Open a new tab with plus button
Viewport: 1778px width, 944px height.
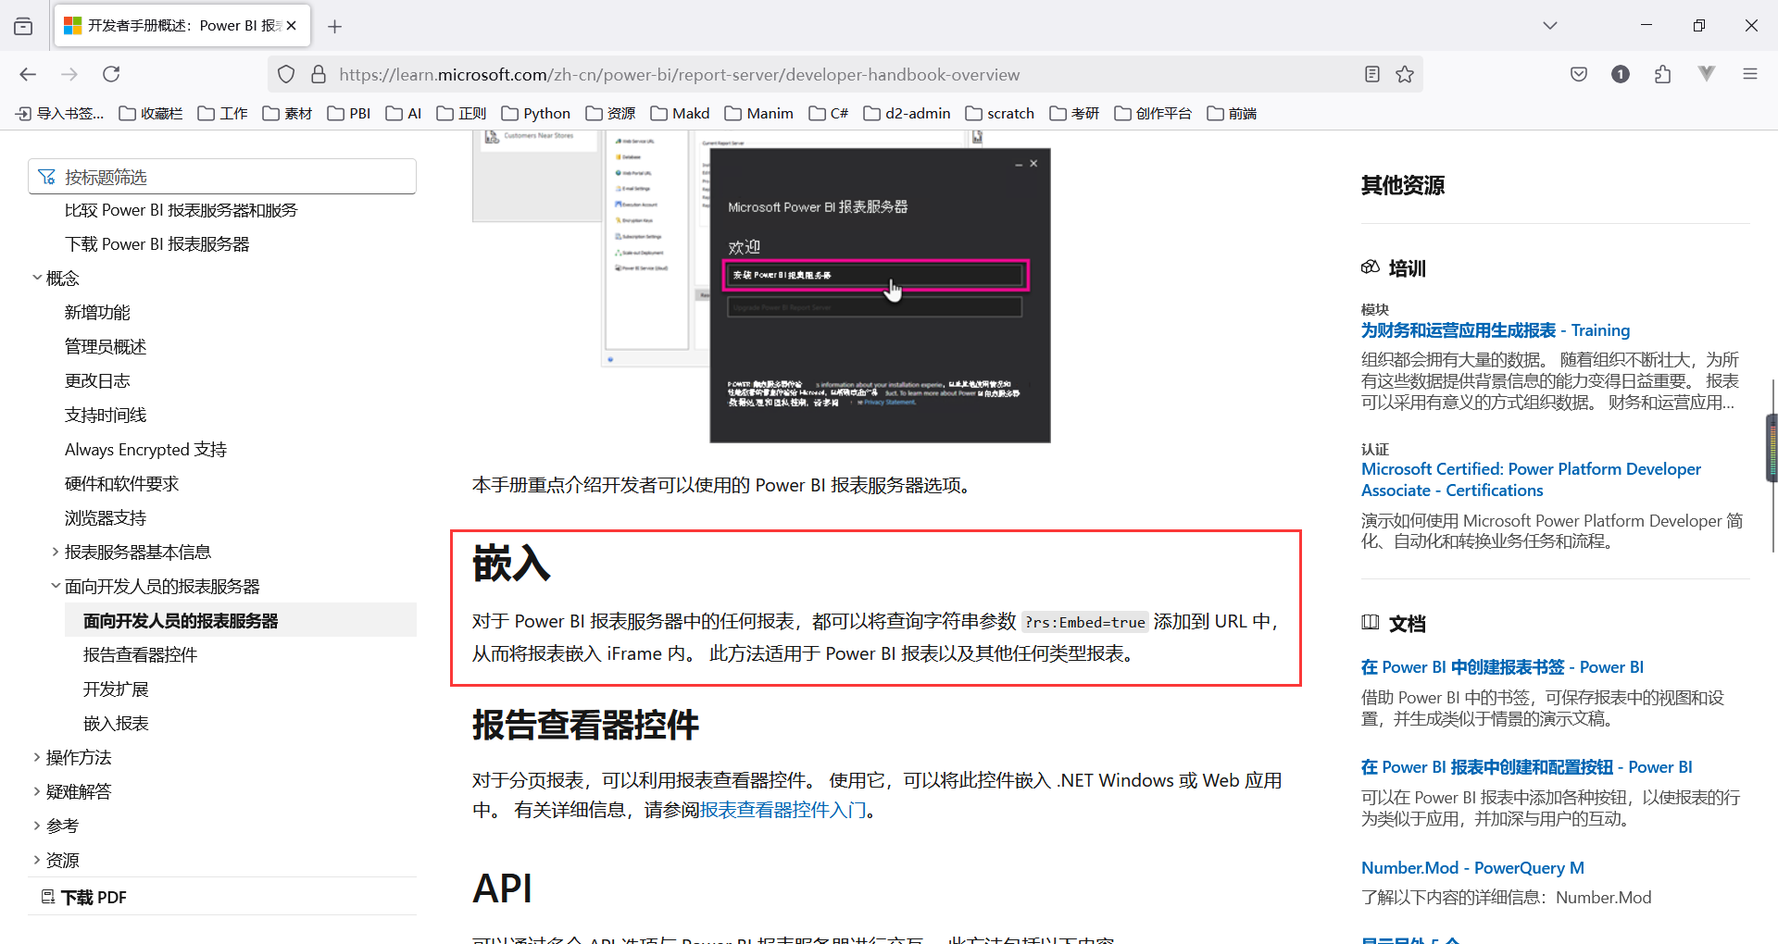335,26
